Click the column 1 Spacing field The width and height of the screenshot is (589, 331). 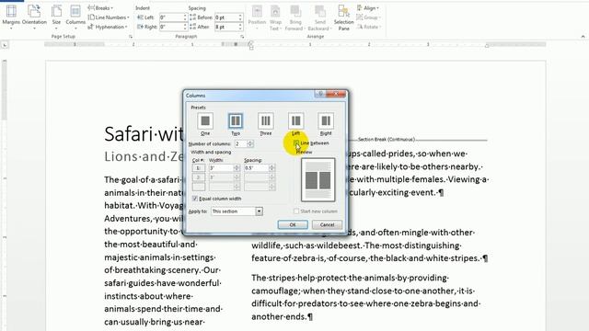coord(256,168)
